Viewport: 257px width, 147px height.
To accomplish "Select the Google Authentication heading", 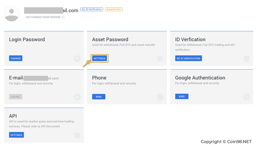I will (x=200, y=78).
